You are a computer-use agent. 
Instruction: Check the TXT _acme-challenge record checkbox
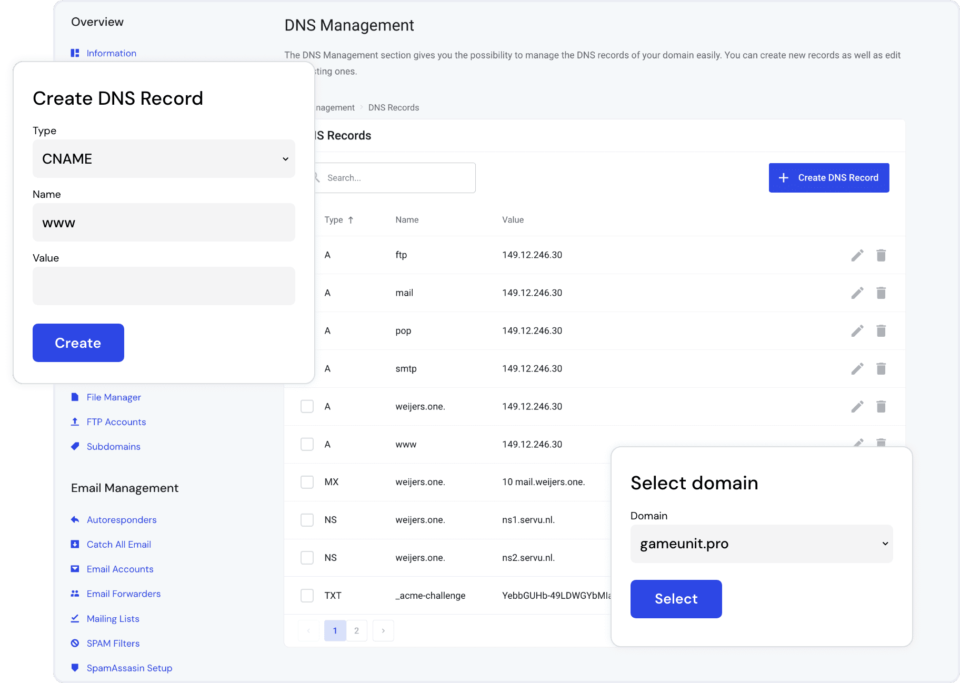pyautogui.click(x=307, y=596)
